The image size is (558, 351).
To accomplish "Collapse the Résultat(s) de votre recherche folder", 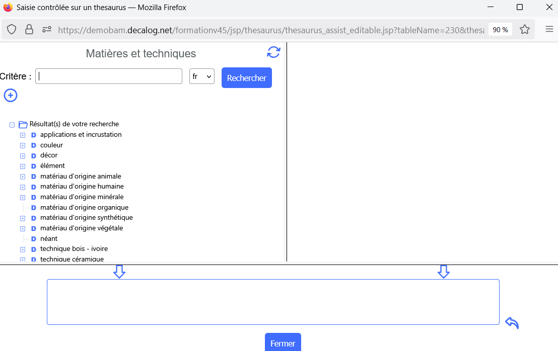I will 12,125.
